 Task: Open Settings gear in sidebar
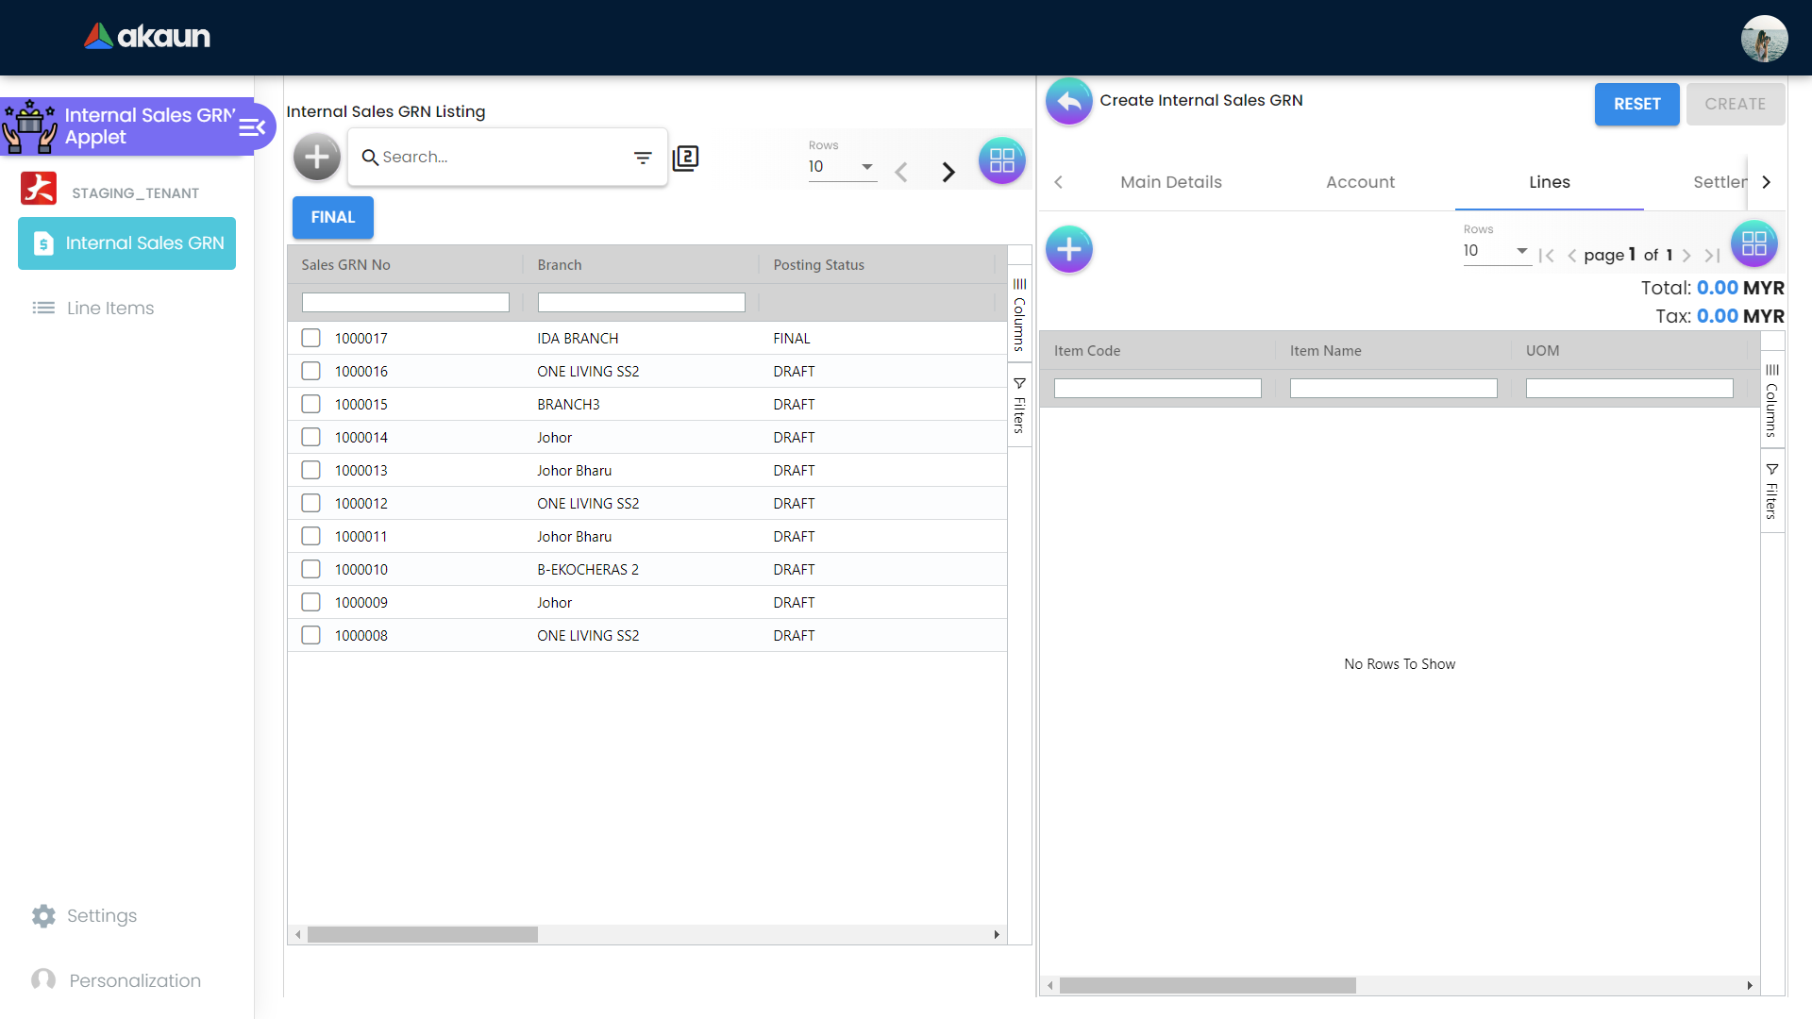tap(44, 915)
